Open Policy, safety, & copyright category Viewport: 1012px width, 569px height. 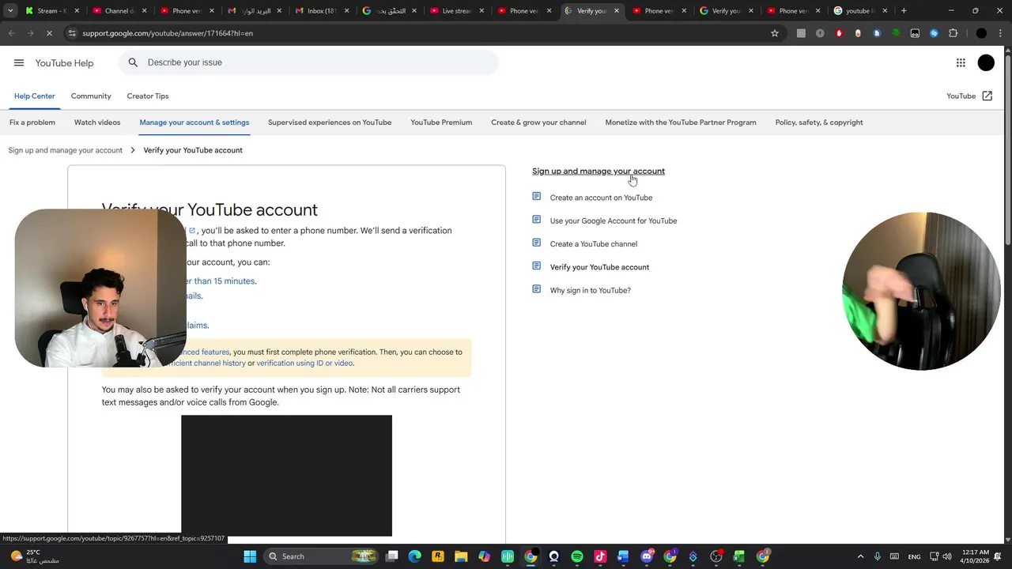click(819, 122)
